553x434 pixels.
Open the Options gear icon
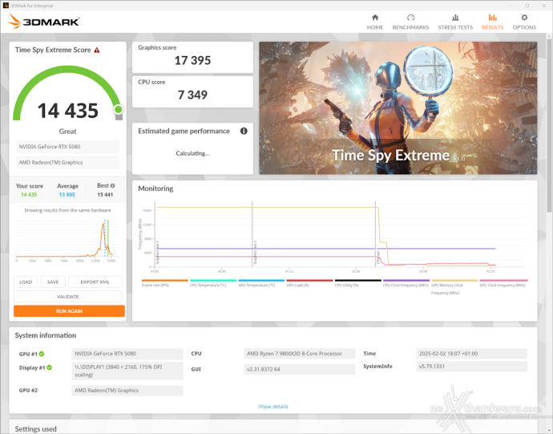[x=524, y=18]
